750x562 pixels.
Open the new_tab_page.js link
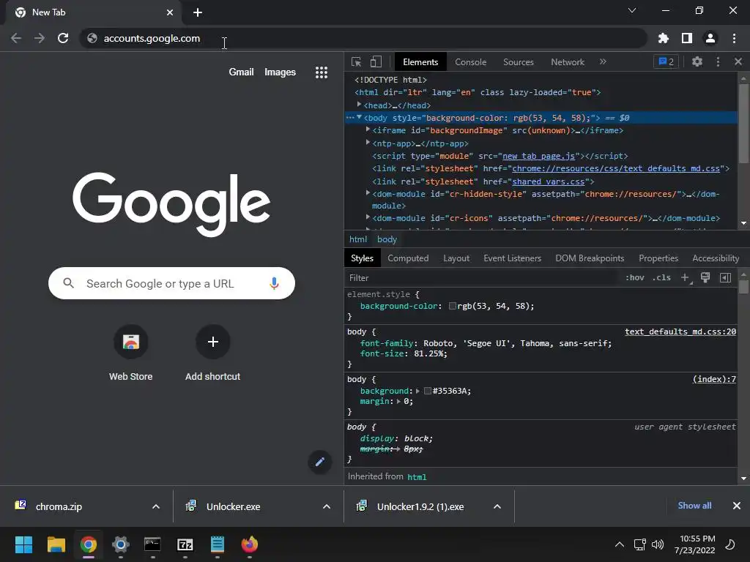pyautogui.click(x=538, y=157)
